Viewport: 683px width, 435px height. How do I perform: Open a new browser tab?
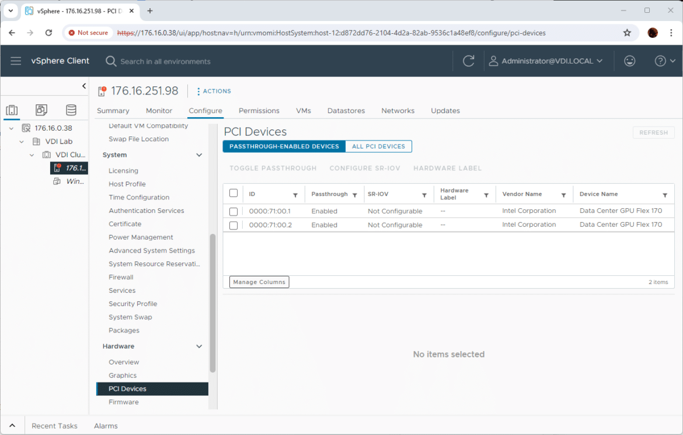[150, 11]
